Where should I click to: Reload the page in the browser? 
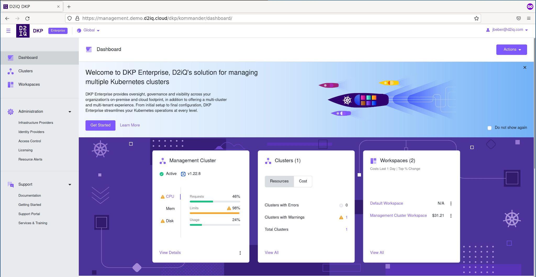tap(27, 18)
